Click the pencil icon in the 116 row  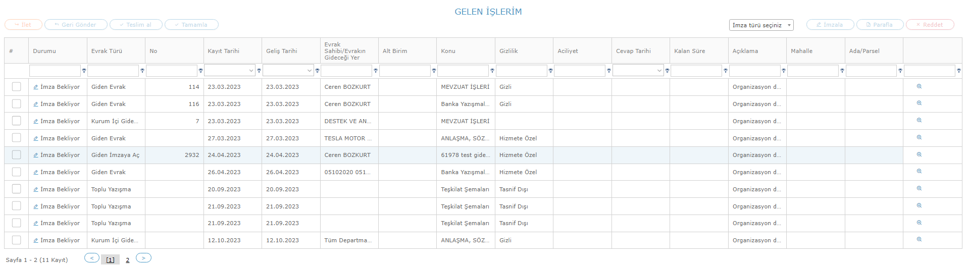pyautogui.click(x=36, y=104)
